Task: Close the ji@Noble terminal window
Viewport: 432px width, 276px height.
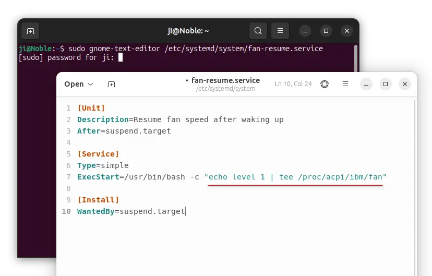Action: point(347,31)
